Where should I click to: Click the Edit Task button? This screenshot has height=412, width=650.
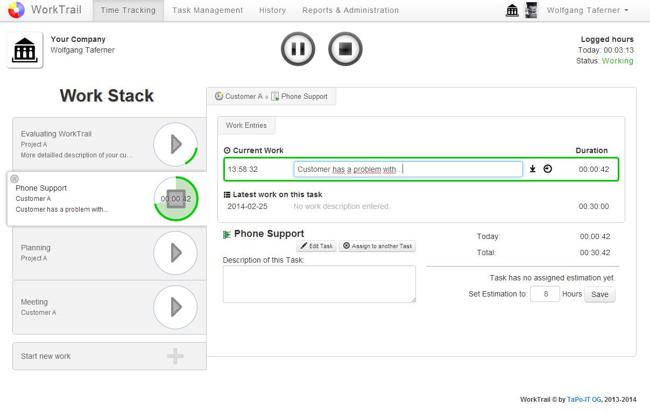pyautogui.click(x=316, y=246)
